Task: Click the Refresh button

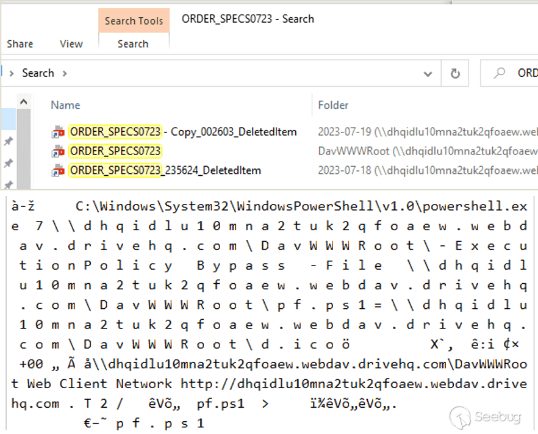Action: point(455,73)
